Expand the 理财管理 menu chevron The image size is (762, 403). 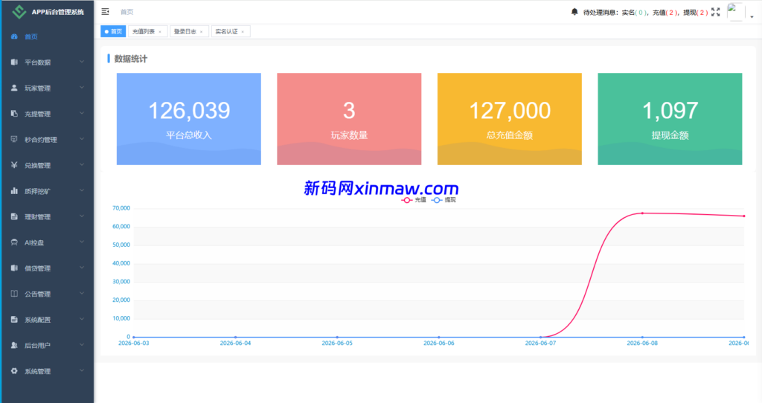click(x=82, y=216)
